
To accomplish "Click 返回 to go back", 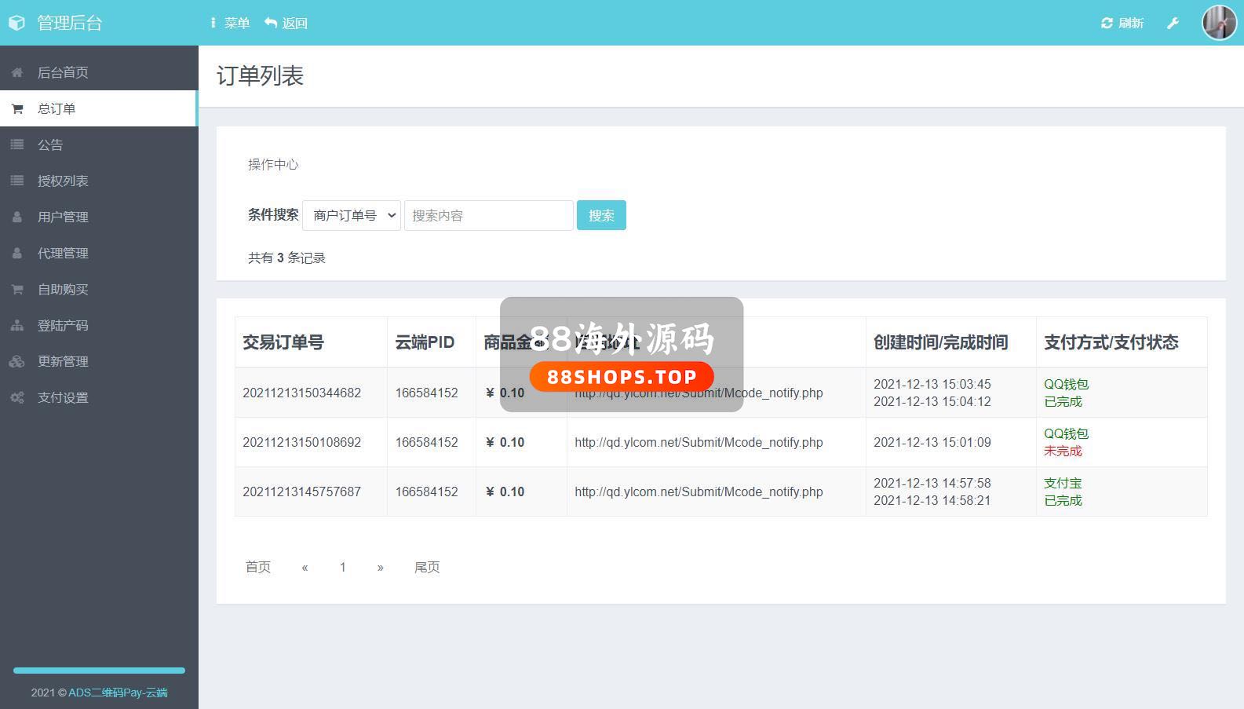I will 286,24.
